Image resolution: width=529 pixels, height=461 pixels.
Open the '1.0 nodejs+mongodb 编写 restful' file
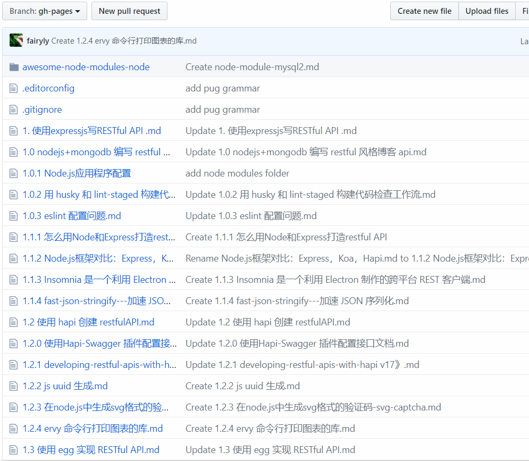pos(96,152)
